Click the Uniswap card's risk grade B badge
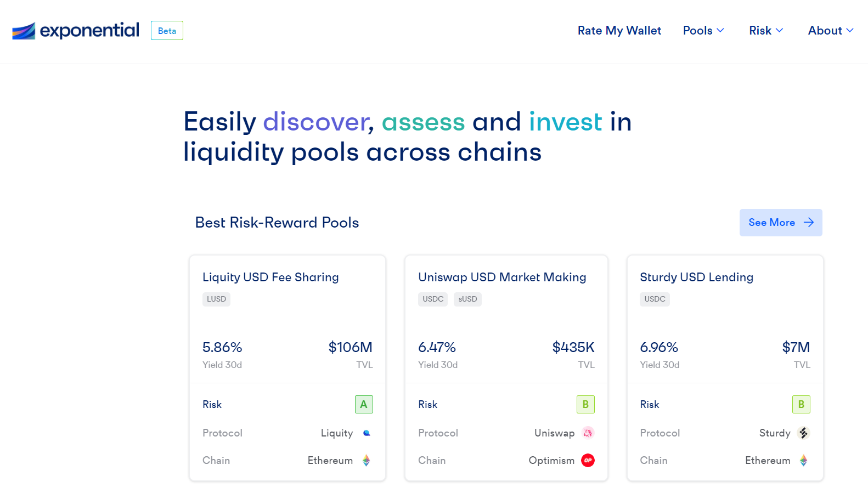The width and height of the screenshot is (868, 499). click(585, 405)
